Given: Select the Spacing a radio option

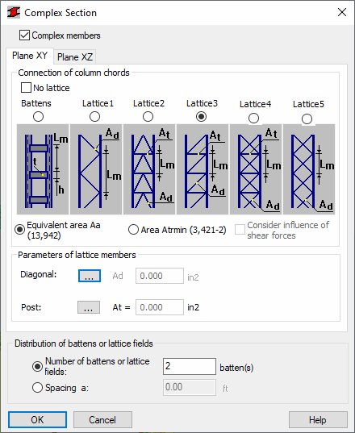Looking at the screenshot, I should click(37, 388).
